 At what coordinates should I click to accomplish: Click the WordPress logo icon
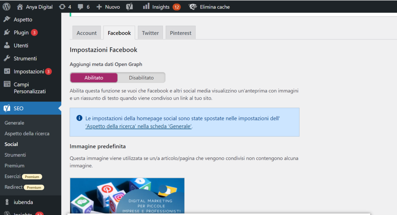[7, 7]
